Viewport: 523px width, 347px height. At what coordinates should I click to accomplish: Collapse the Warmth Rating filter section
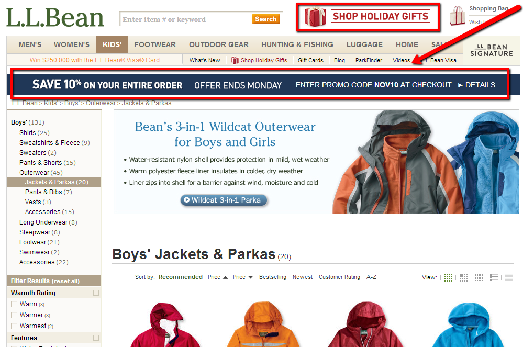coord(96,293)
